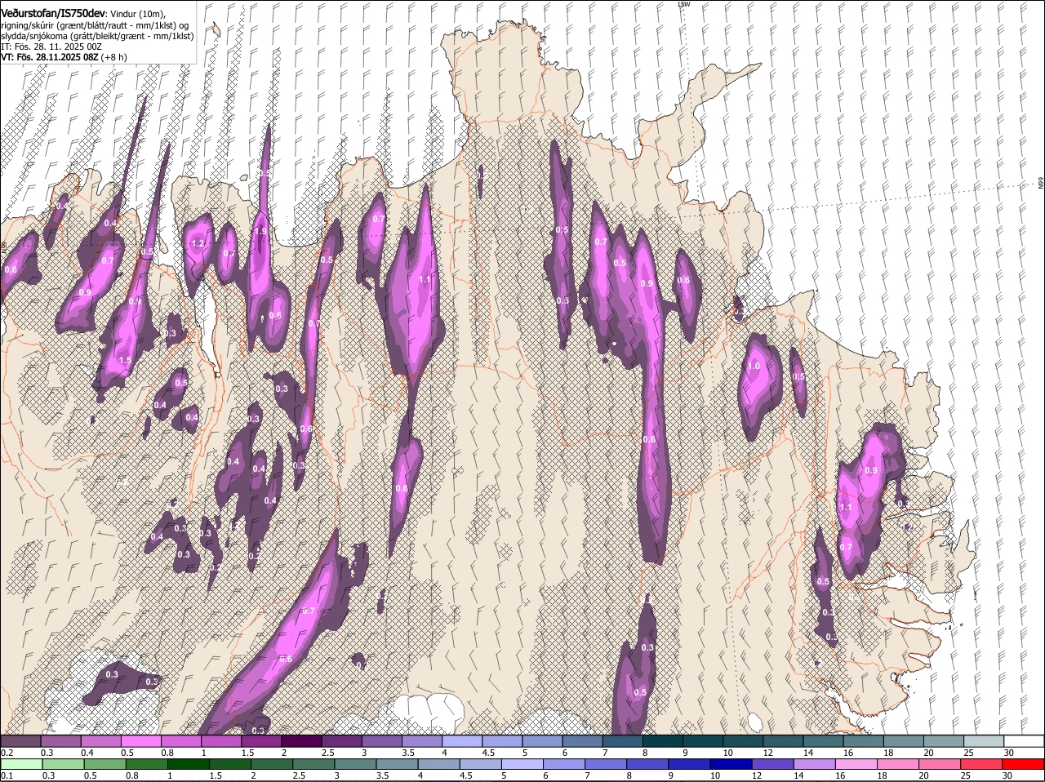Pick the rain legend swatch starting at 0.5
This screenshot has height=782, width=1045.
pos(104,764)
